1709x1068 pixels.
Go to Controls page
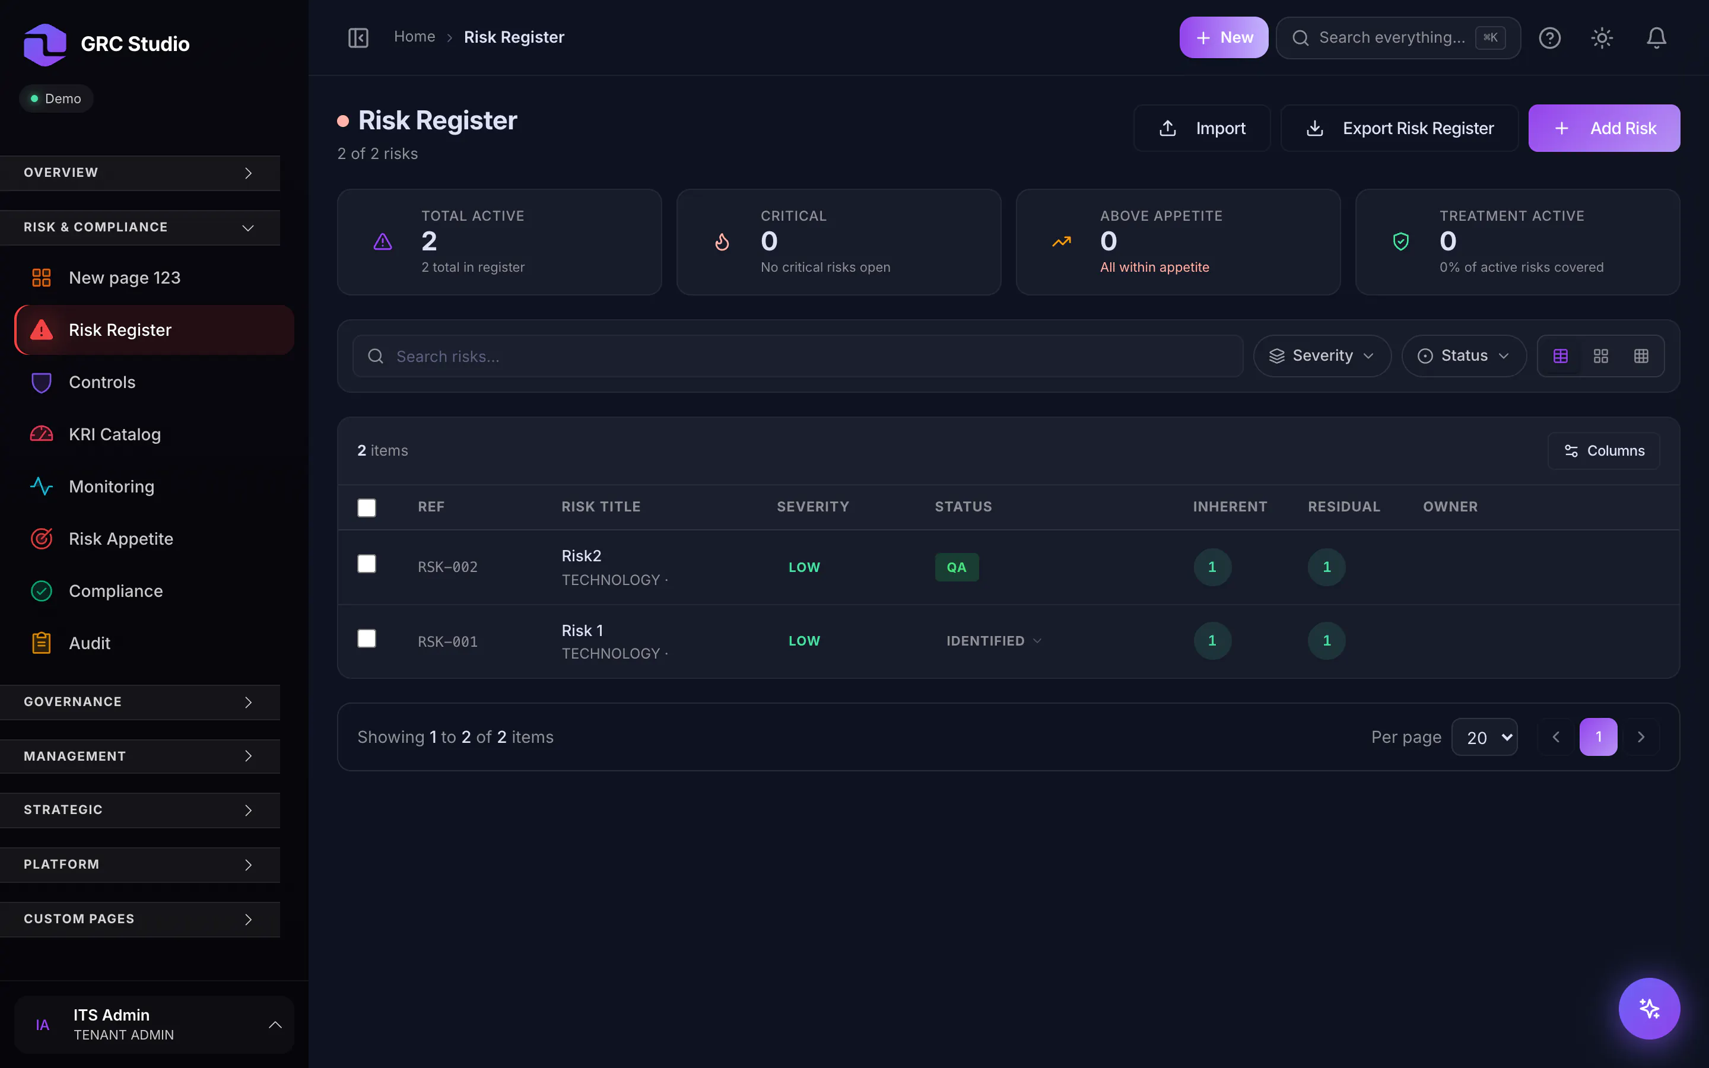tap(154, 382)
